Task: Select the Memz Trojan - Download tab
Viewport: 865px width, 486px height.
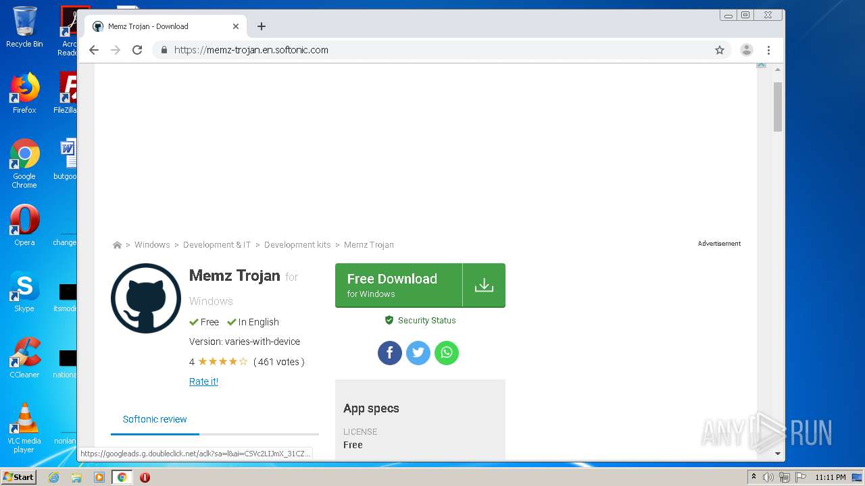Action: (x=165, y=26)
